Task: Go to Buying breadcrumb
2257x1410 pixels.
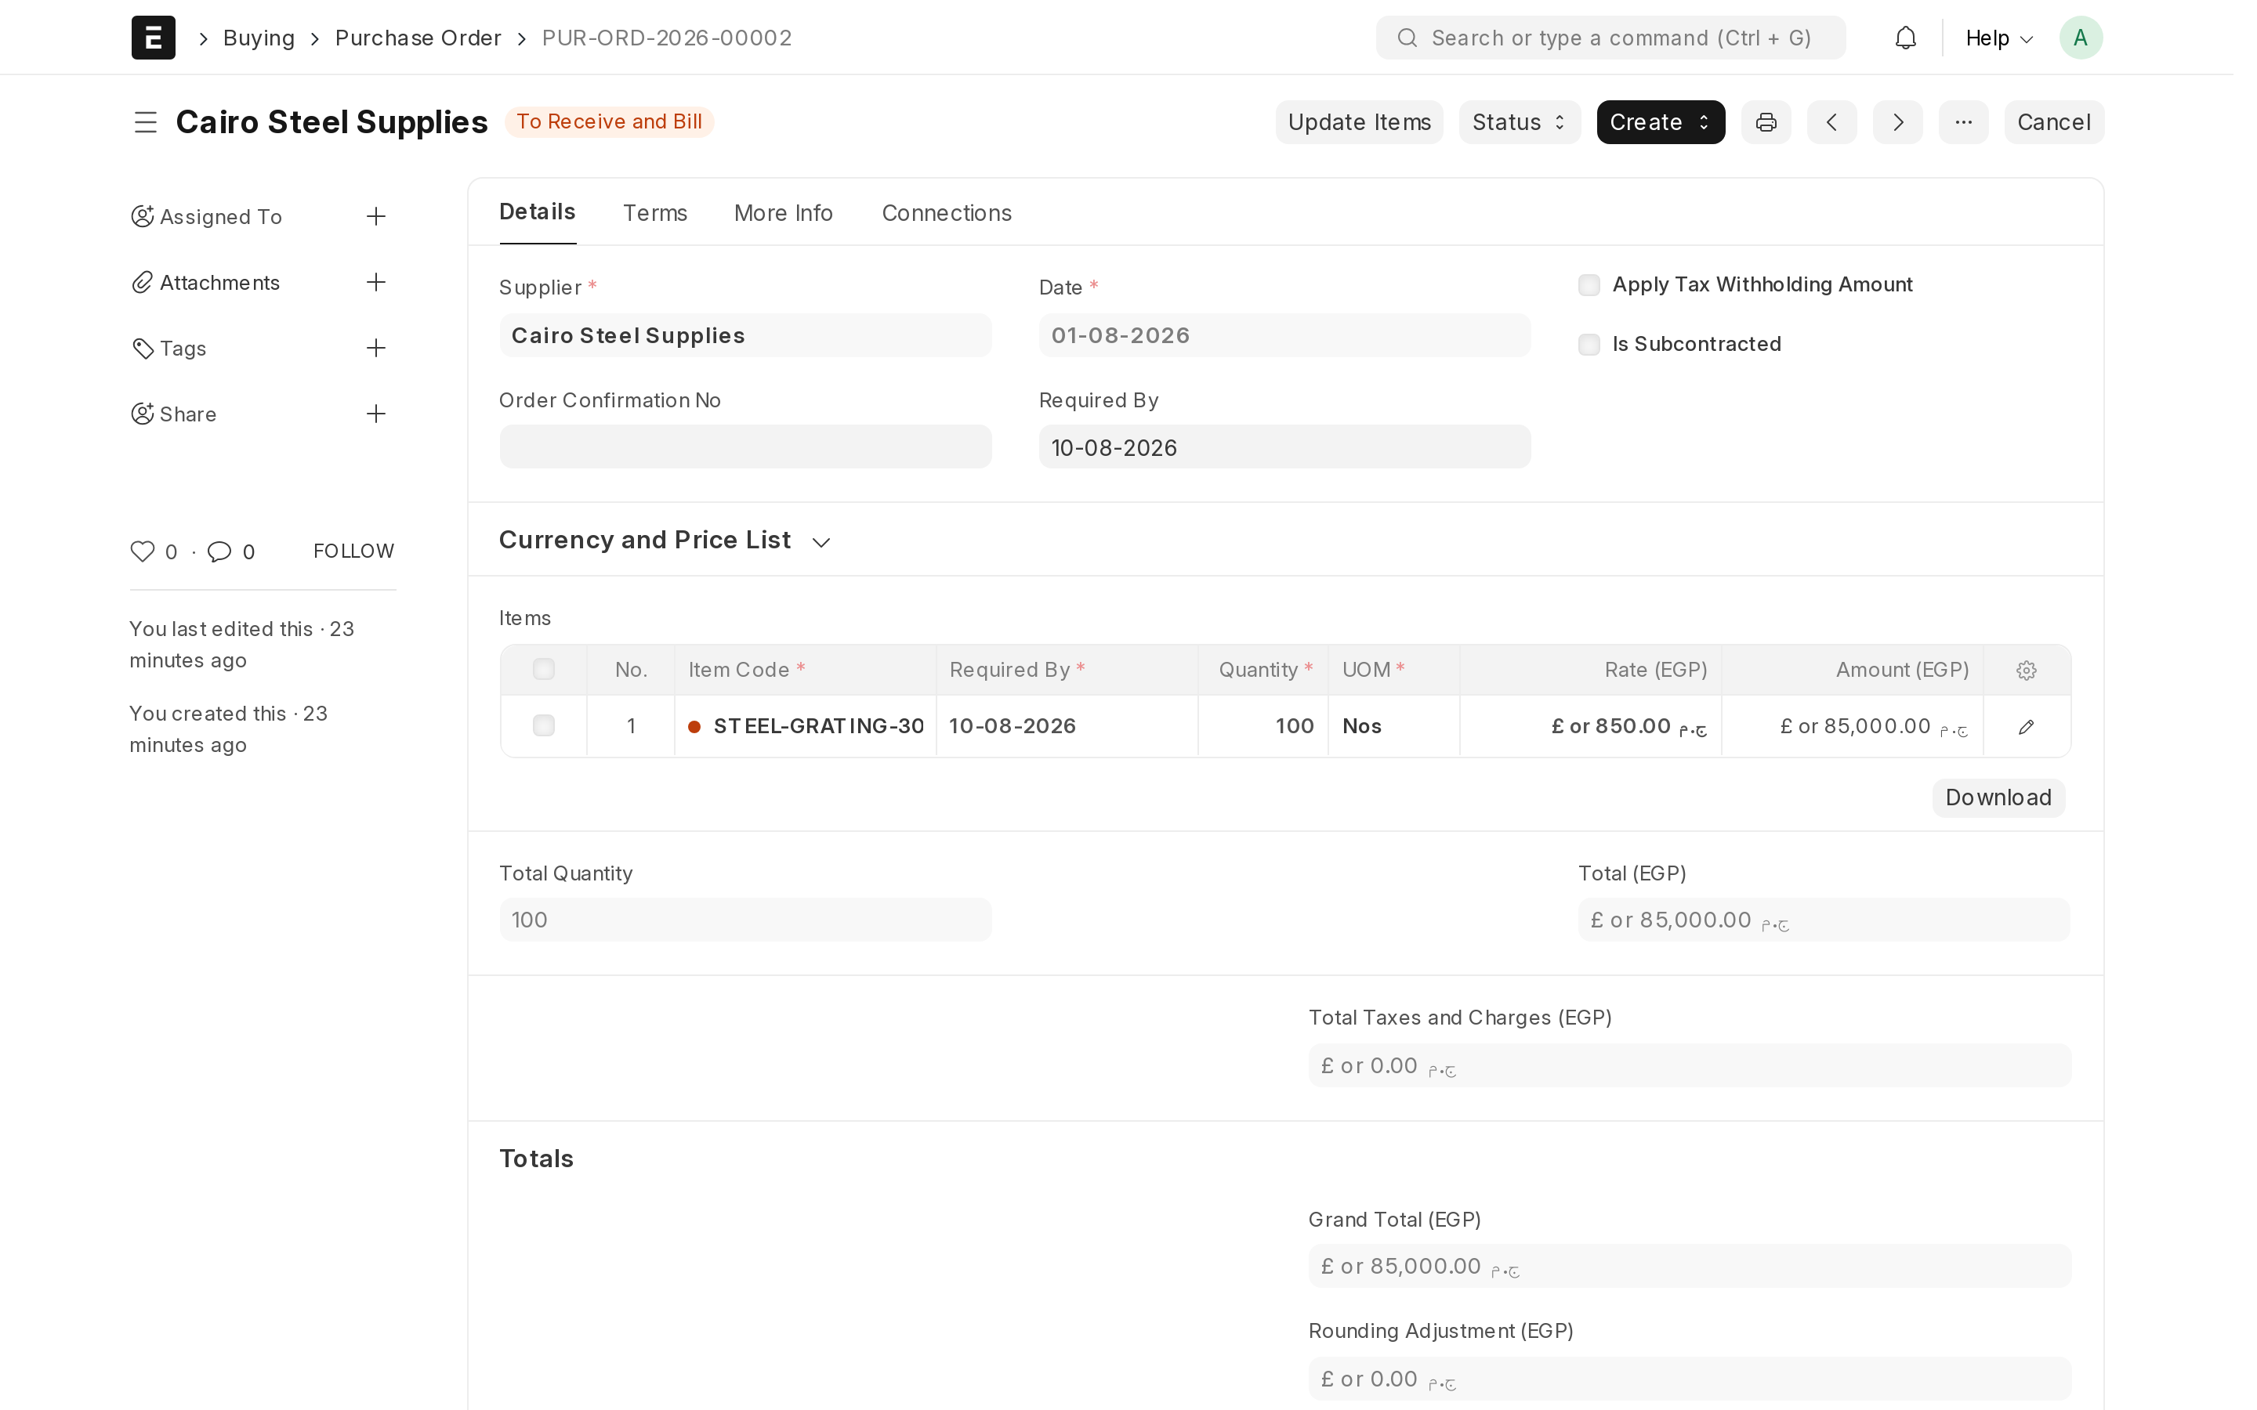Action: pyautogui.click(x=259, y=38)
